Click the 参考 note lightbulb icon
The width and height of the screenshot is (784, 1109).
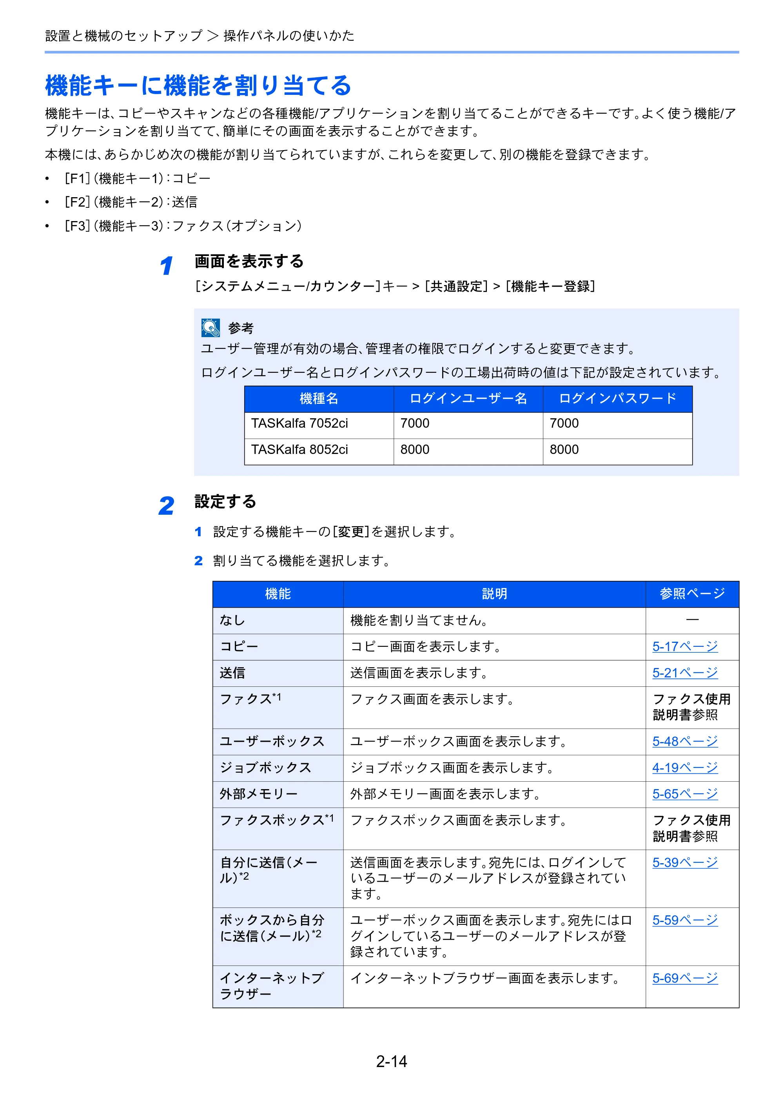[211, 327]
